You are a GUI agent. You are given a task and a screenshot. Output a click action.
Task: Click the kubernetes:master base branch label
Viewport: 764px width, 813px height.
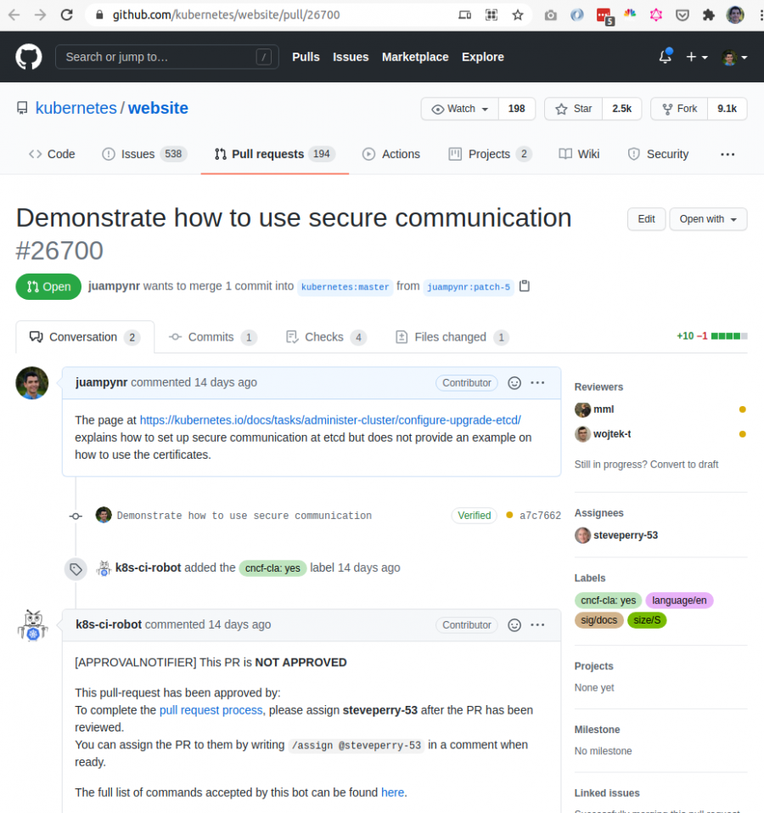click(x=345, y=287)
